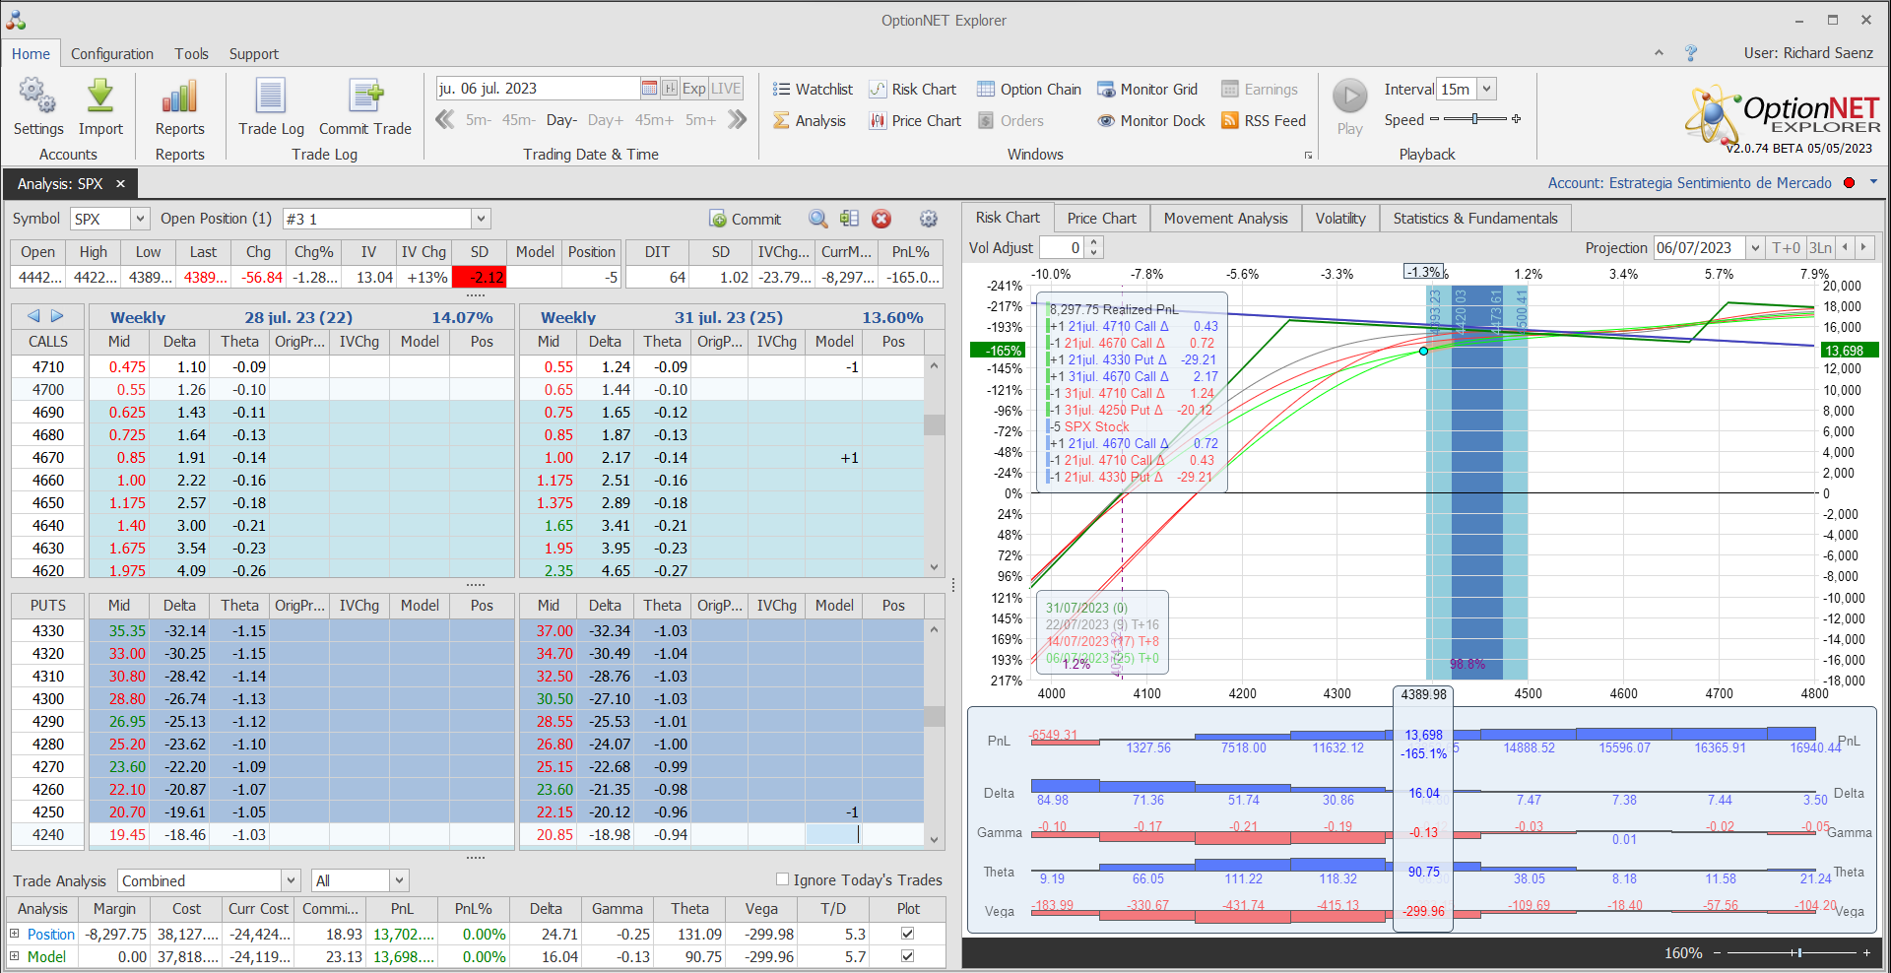Open Settings in the Accounts group
The image size is (1891, 973).
pos(37,106)
